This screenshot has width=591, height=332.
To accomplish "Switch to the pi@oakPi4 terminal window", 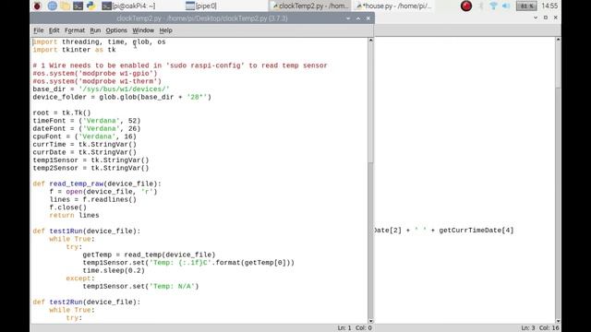I will coord(128,6).
